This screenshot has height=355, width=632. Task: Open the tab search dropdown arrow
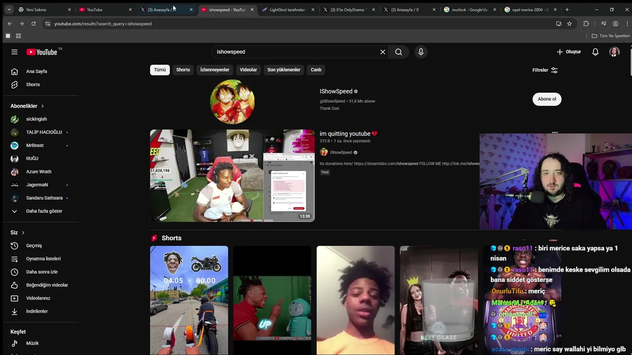8,9
